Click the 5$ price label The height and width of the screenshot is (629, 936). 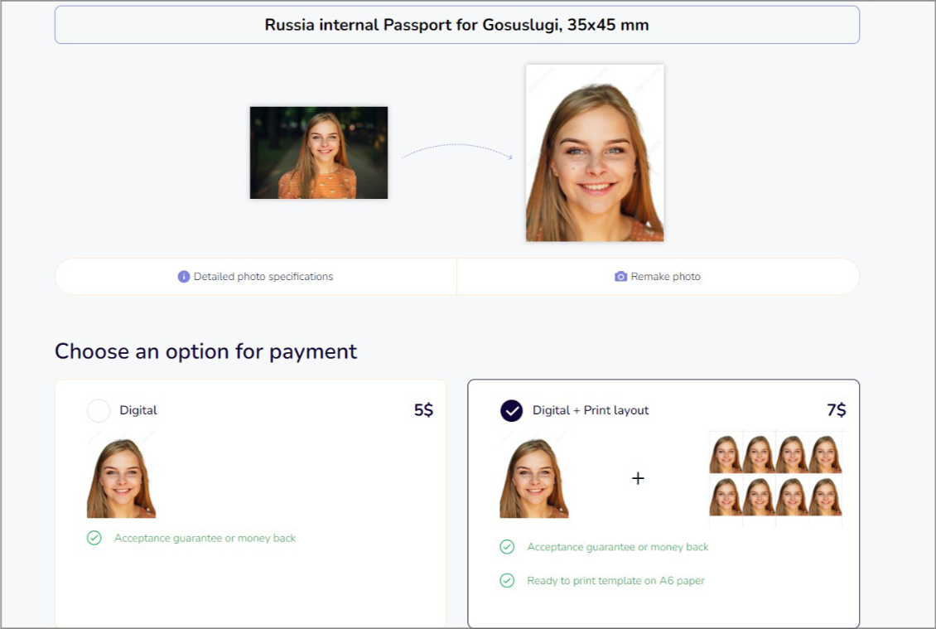coord(423,410)
